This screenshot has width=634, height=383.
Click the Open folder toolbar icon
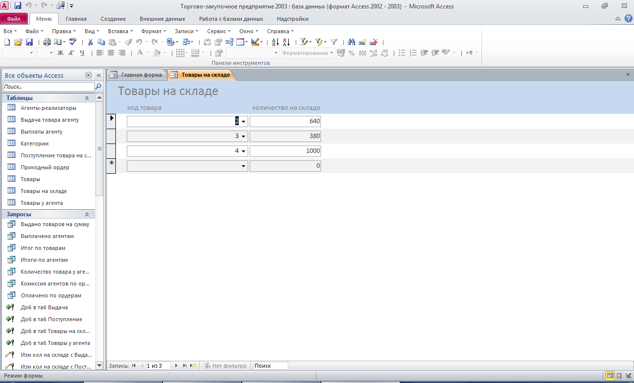(x=18, y=42)
